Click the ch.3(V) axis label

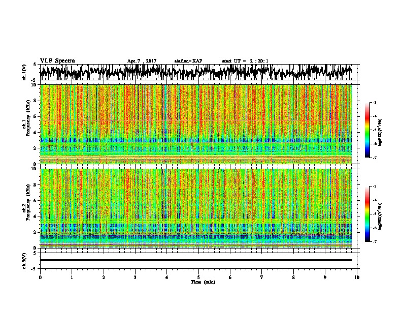click(x=24, y=261)
